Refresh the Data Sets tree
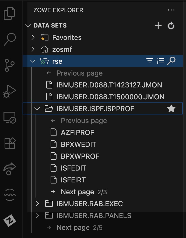This screenshot has width=186, height=238. 171,26
